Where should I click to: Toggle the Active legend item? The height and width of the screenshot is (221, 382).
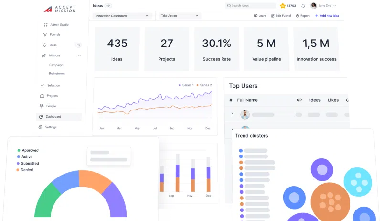(x=25, y=157)
